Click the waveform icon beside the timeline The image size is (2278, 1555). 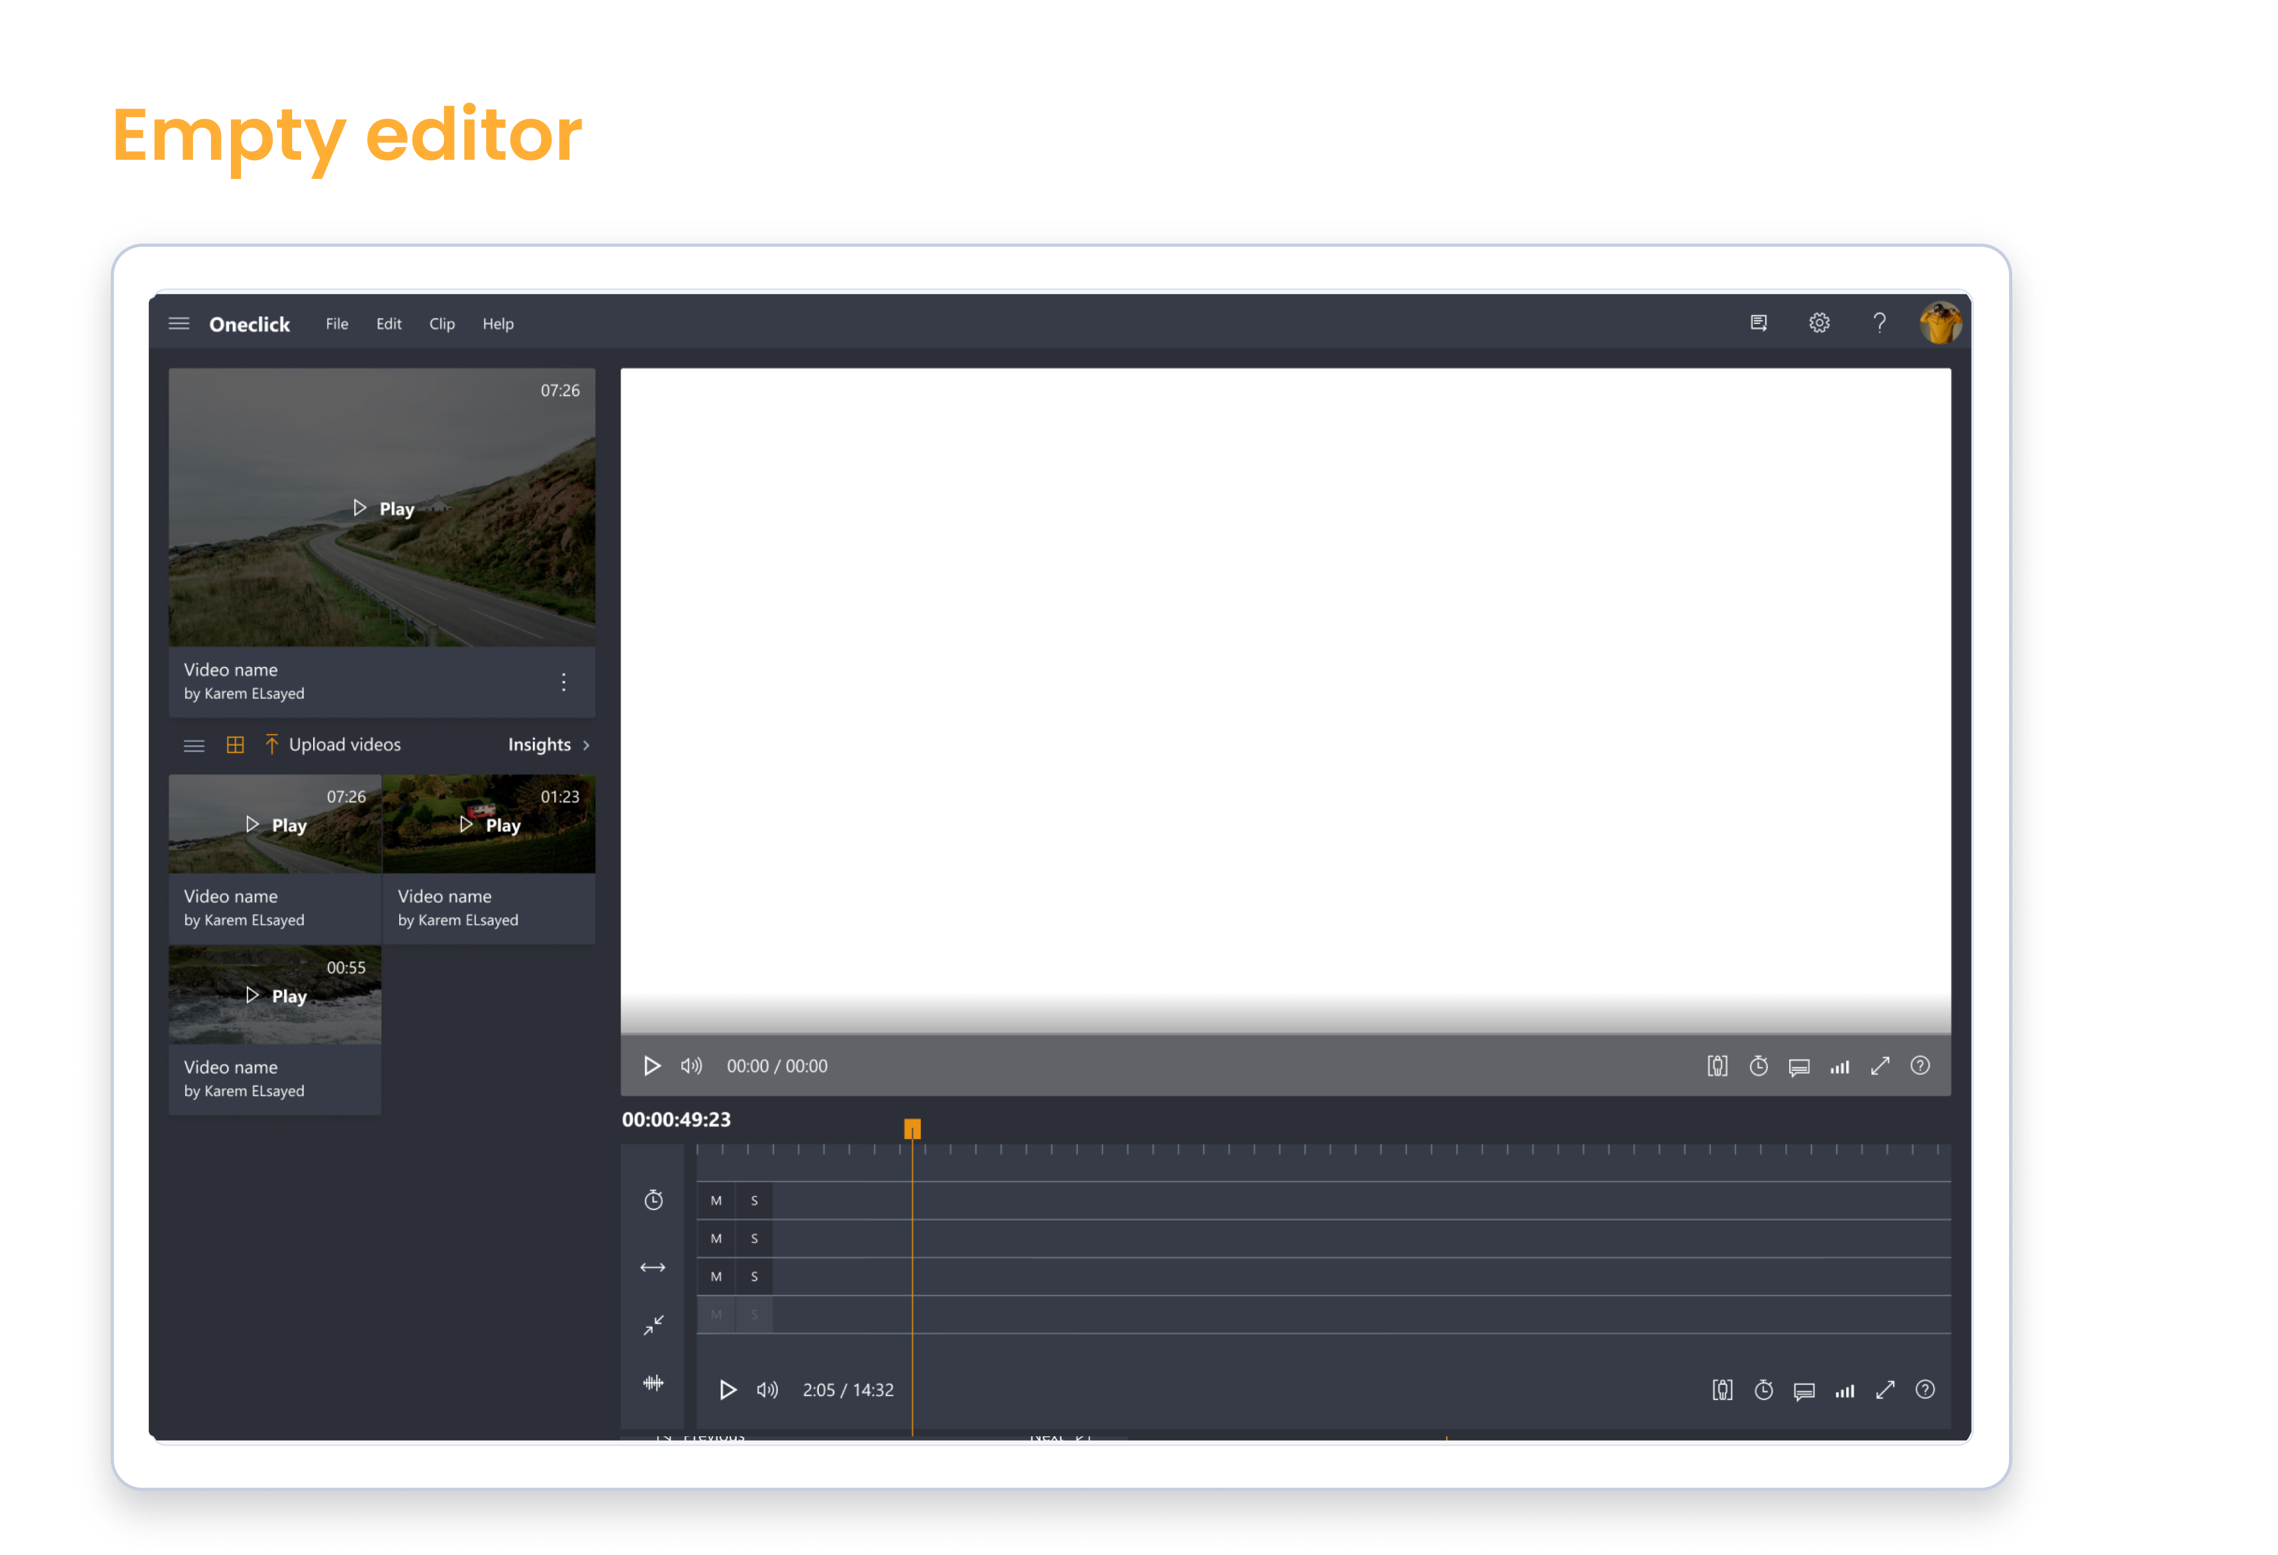[x=653, y=1384]
